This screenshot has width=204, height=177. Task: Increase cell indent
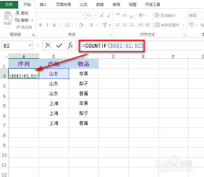pyautogui.click(x=148, y=25)
